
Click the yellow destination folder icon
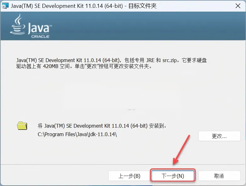tap(22, 125)
